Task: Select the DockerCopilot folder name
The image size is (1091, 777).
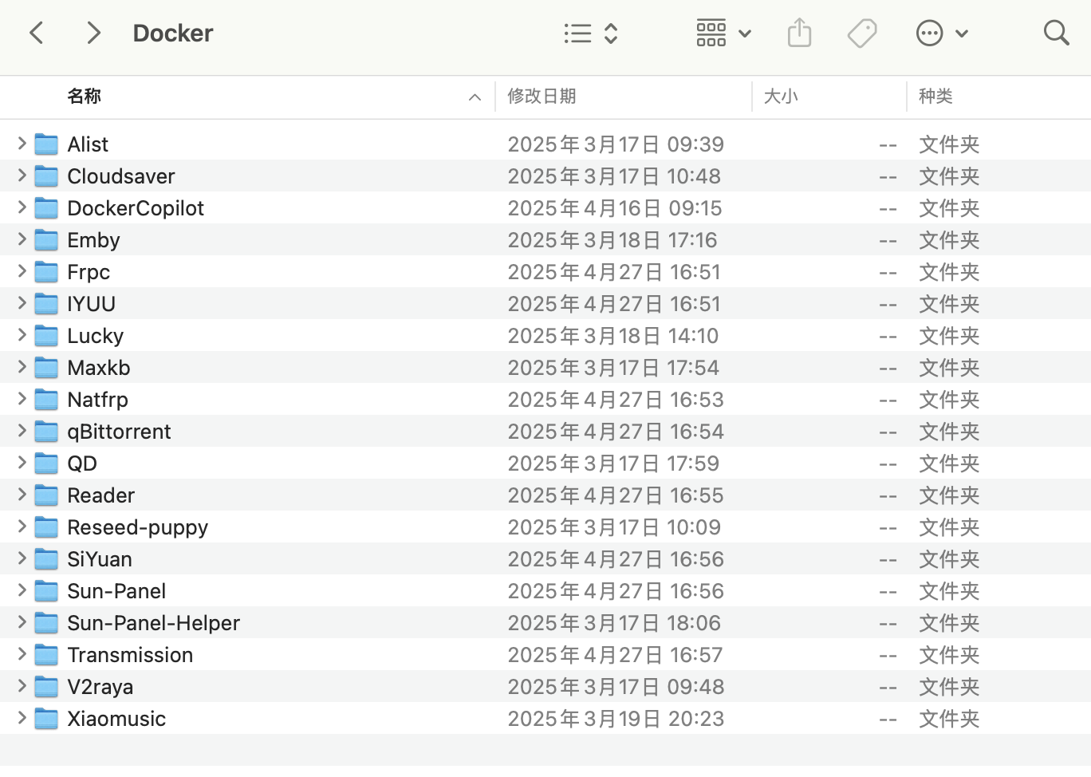Action: click(x=136, y=208)
